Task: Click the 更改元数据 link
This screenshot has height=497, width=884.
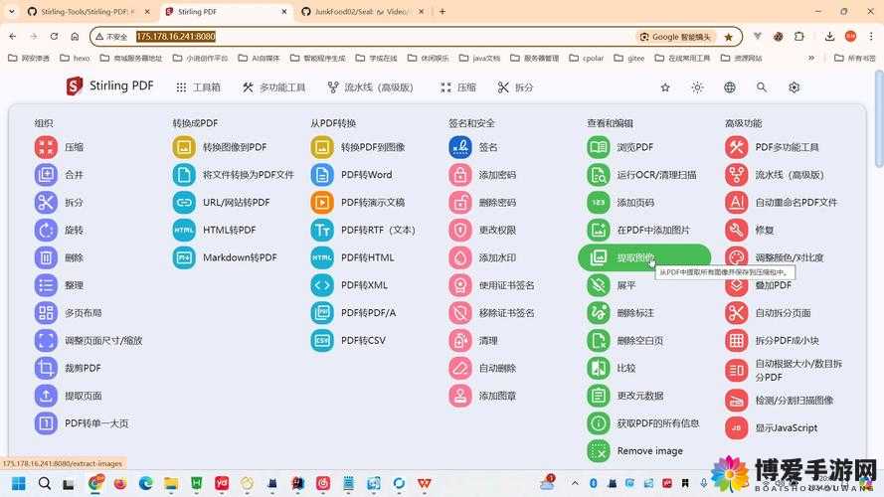Action: 640,396
